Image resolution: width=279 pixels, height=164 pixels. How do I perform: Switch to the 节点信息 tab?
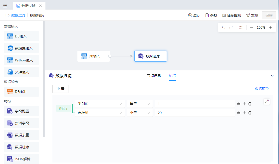(x=154, y=76)
